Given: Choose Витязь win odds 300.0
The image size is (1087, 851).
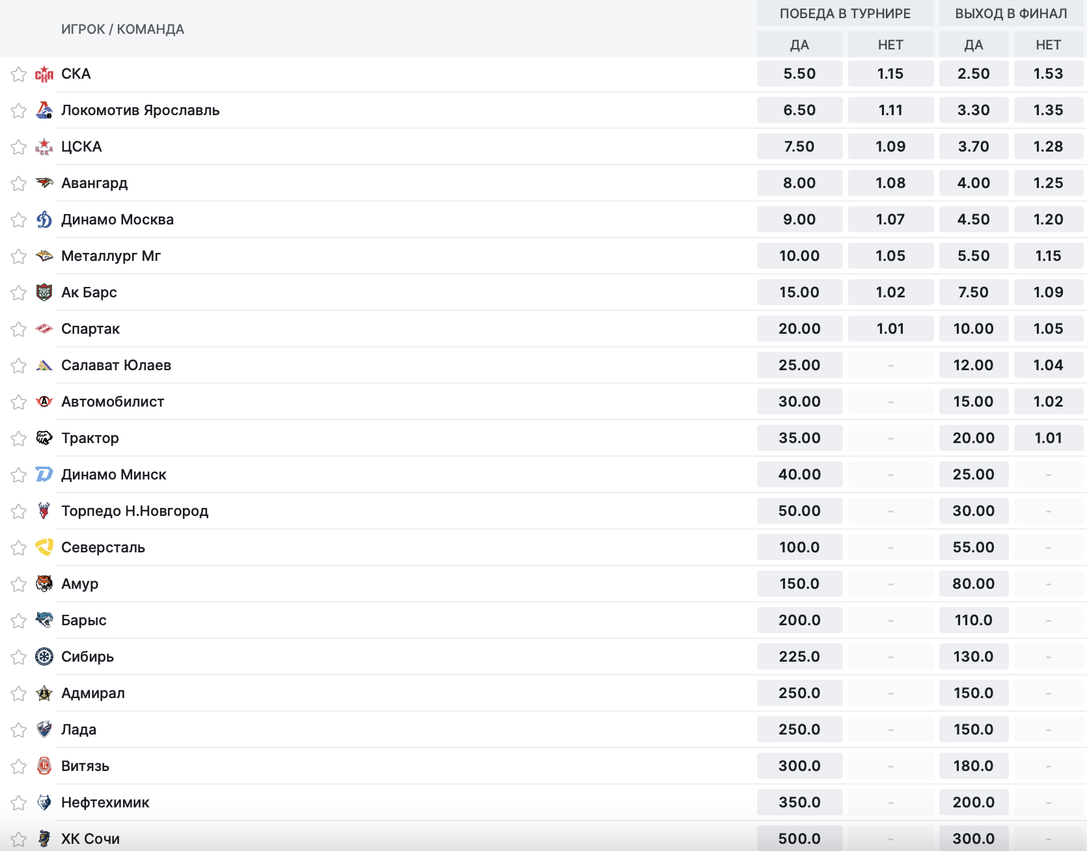Looking at the screenshot, I should [800, 766].
